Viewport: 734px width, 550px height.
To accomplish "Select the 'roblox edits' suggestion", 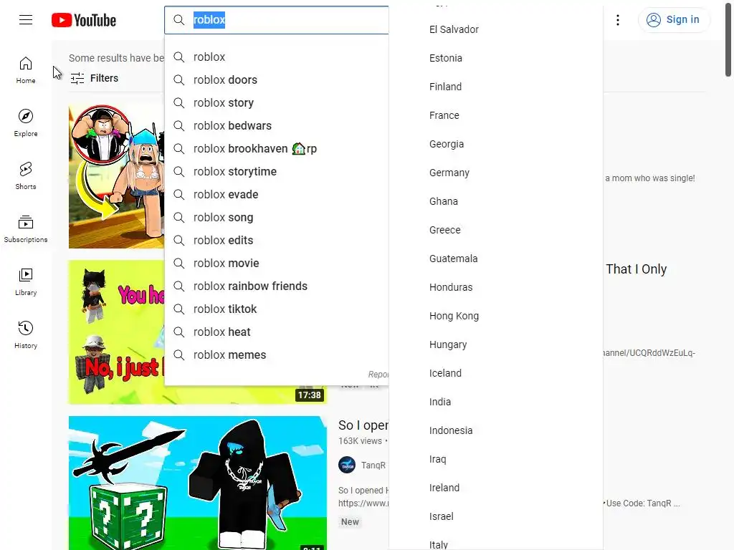I will [277, 240].
